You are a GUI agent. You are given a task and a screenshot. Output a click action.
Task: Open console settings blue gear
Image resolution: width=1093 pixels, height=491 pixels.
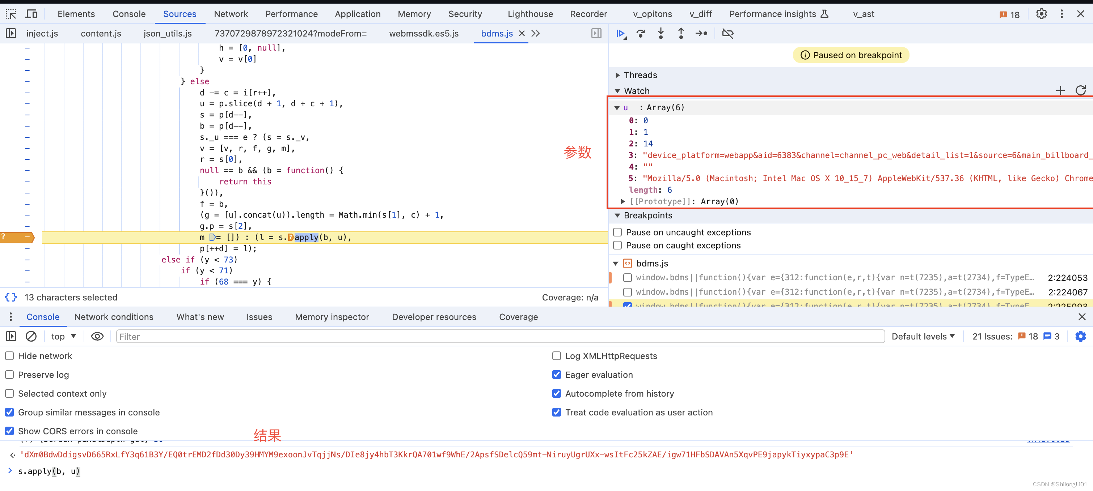pos(1081,336)
